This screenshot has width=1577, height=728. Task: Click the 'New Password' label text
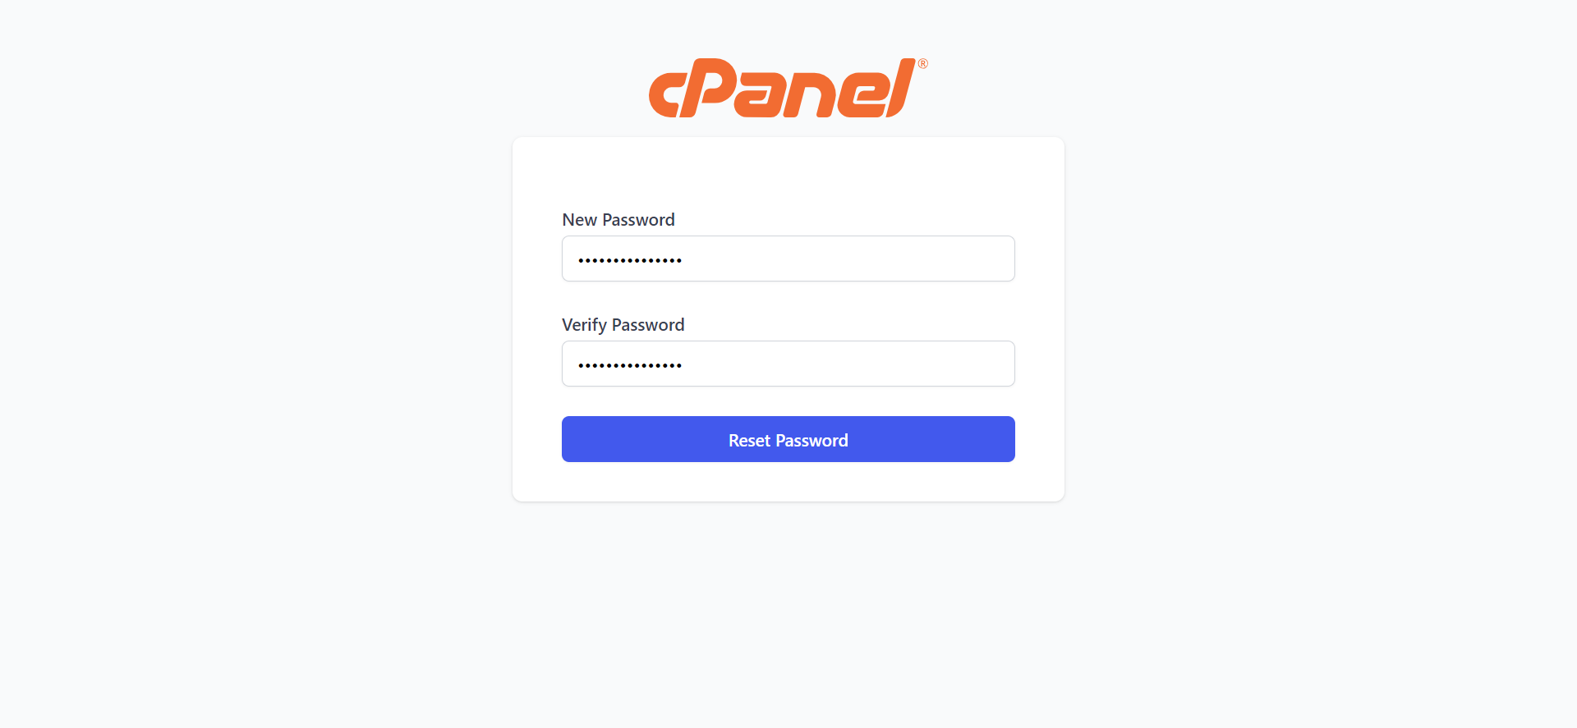coord(618,219)
